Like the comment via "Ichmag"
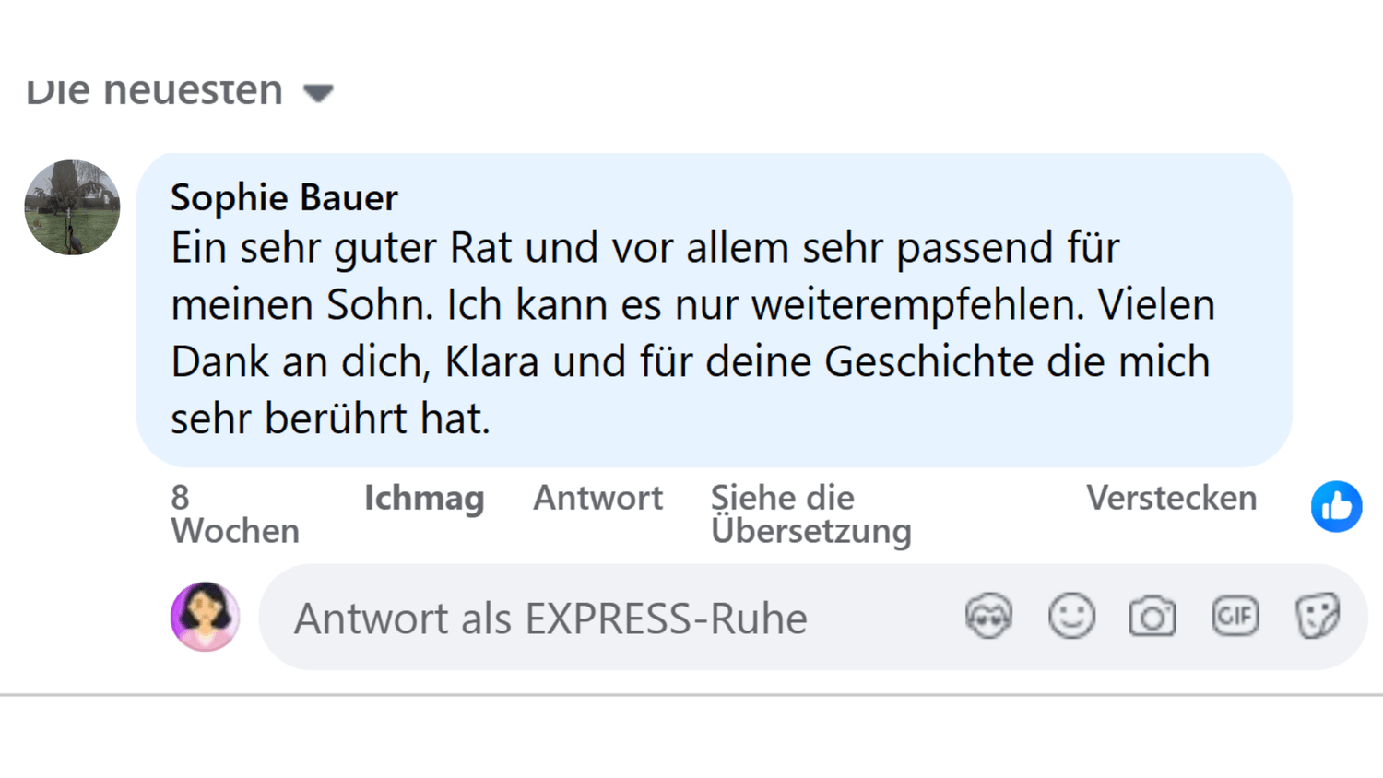The image size is (1383, 778). click(423, 498)
